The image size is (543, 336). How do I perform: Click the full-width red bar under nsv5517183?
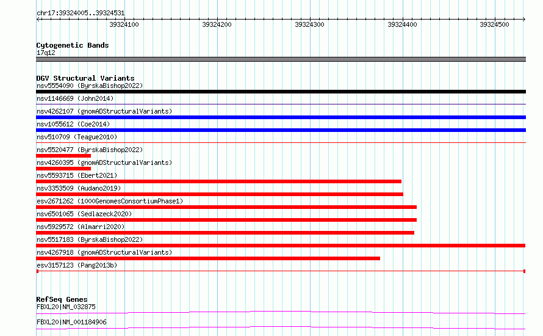281,246
